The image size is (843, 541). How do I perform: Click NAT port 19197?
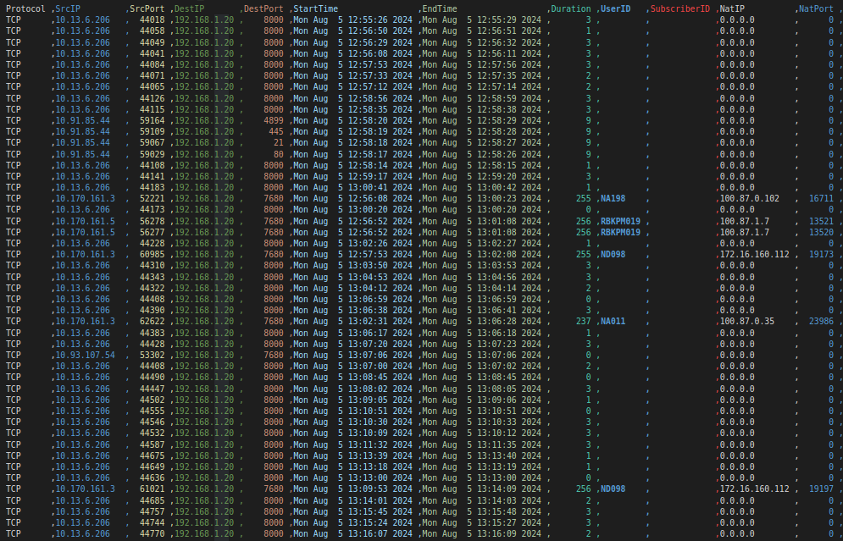click(x=821, y=489)
